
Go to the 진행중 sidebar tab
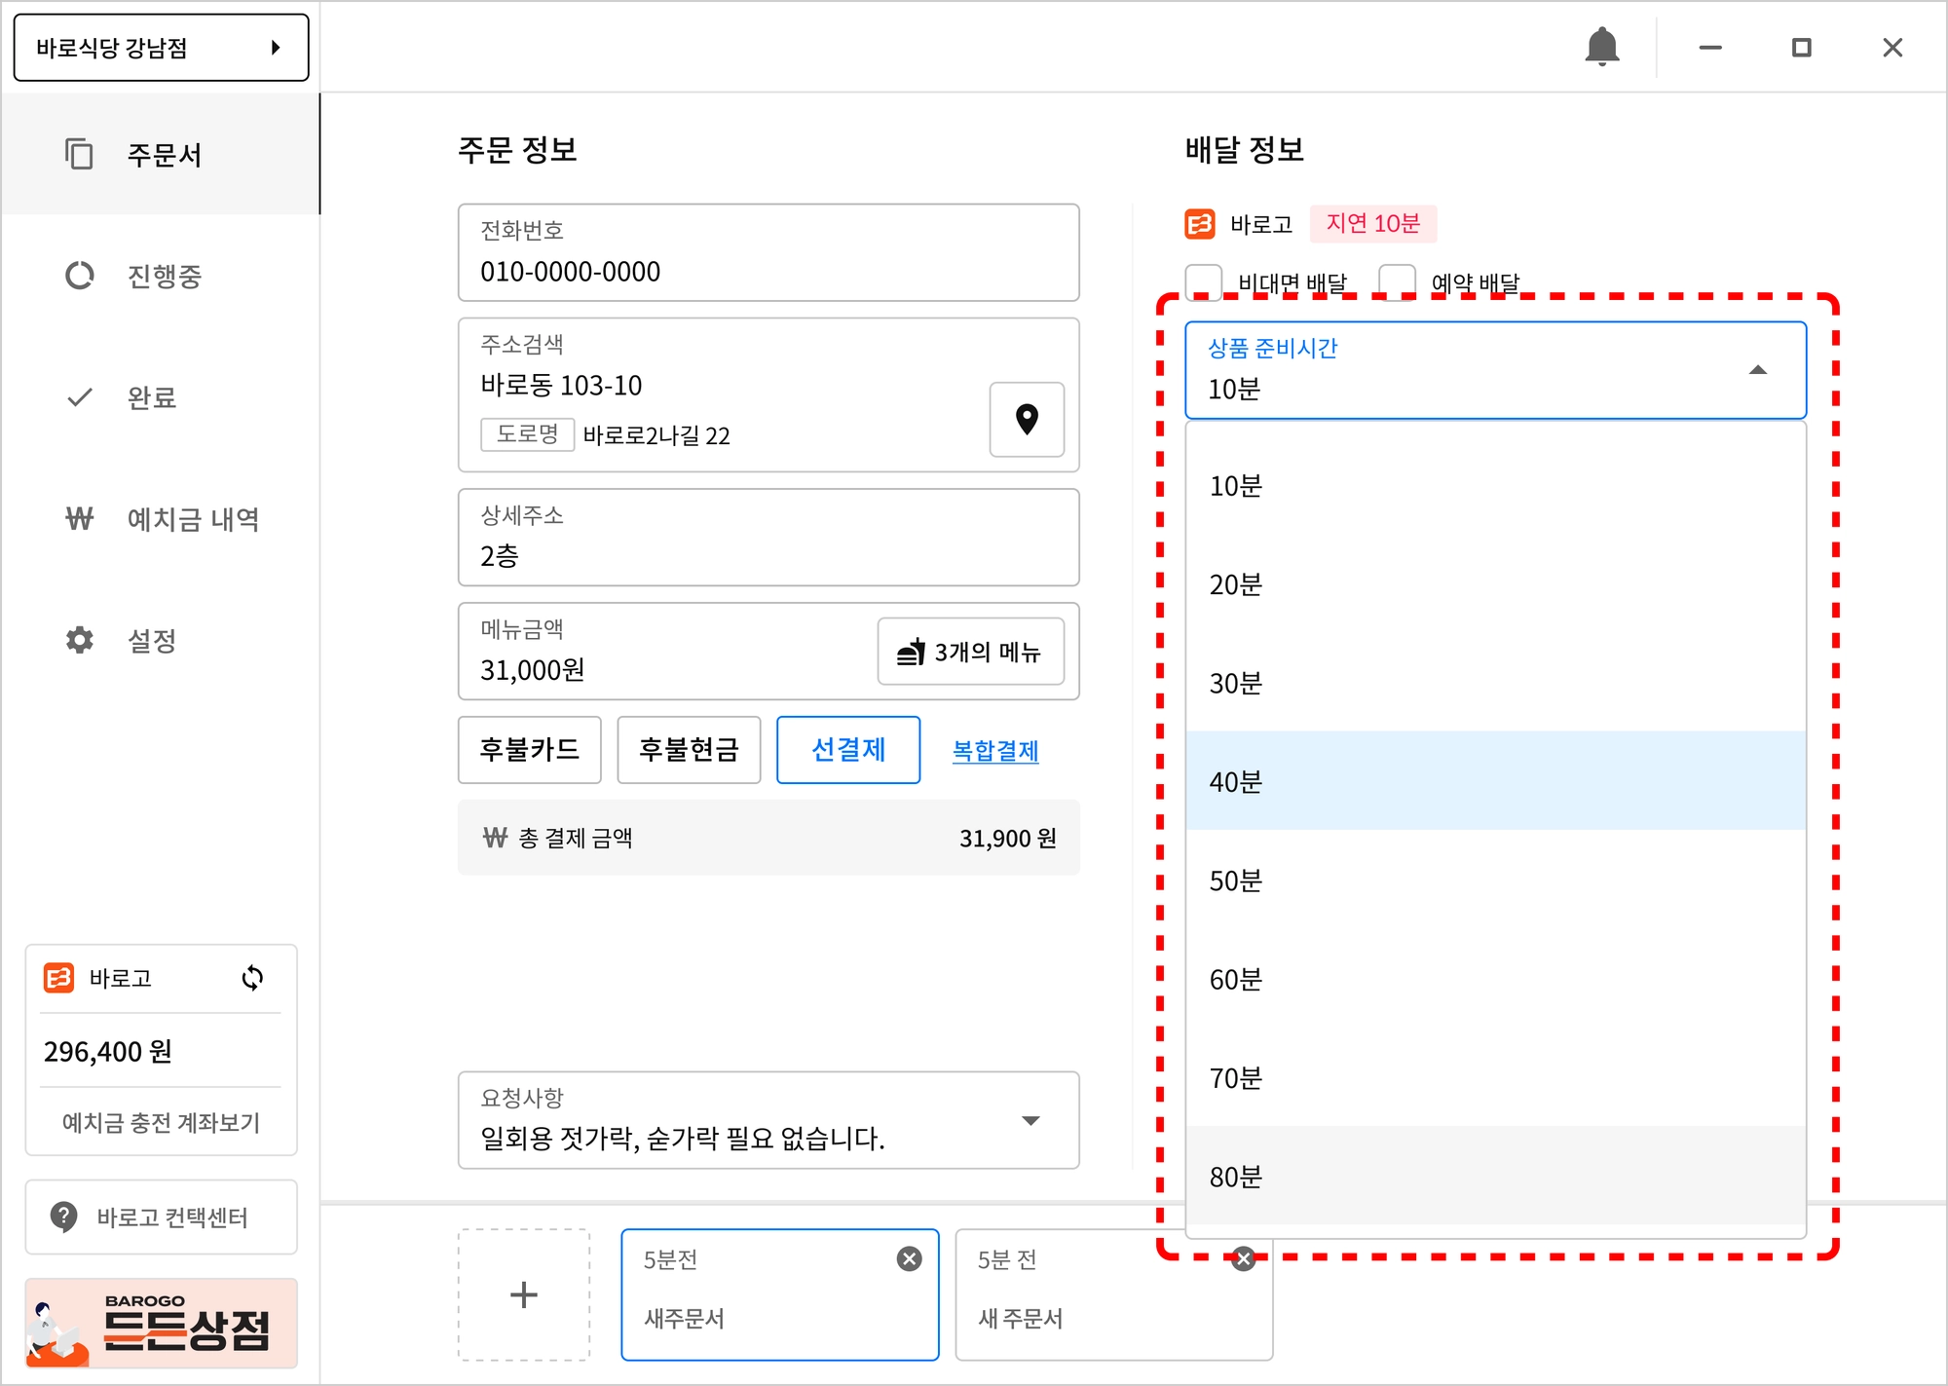pyautogui.click(x=163, y=276)
